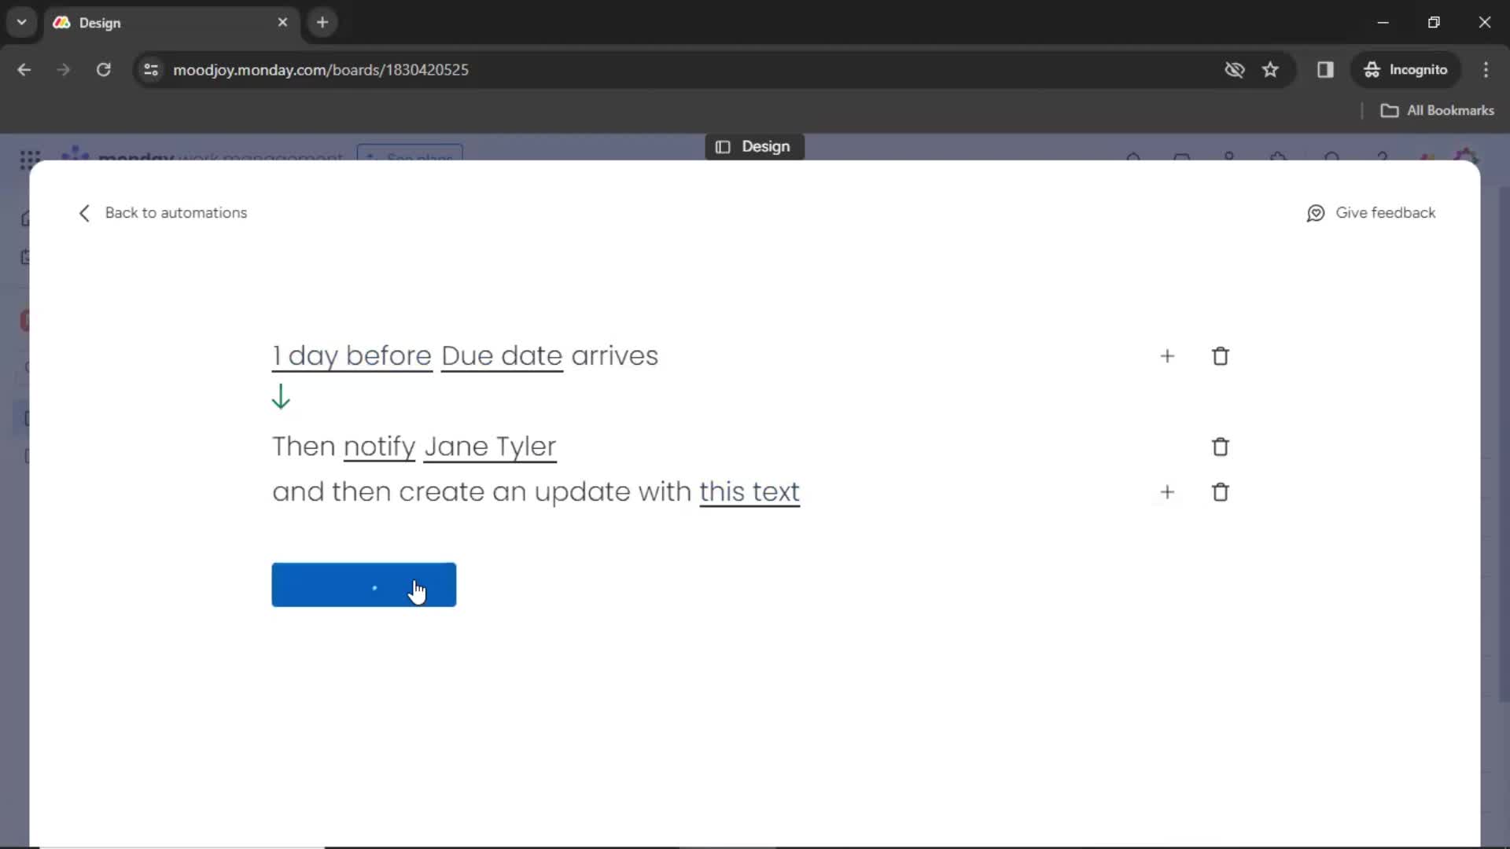Click the down arrow between trigger and actions
1510x849 pixels.
[x=280, y=398]
